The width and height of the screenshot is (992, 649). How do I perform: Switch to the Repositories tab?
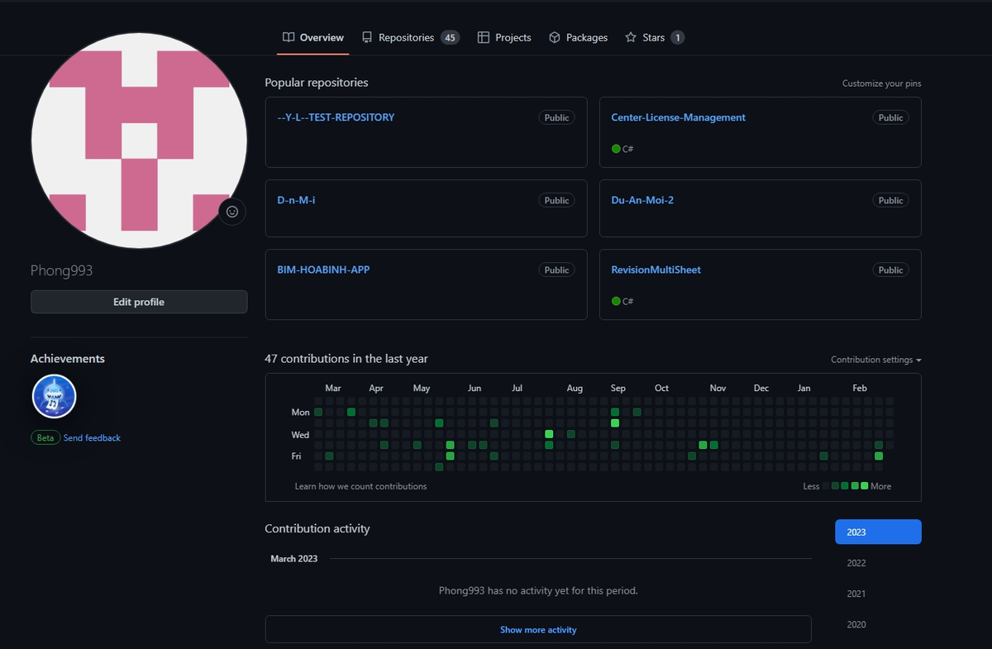410,37
